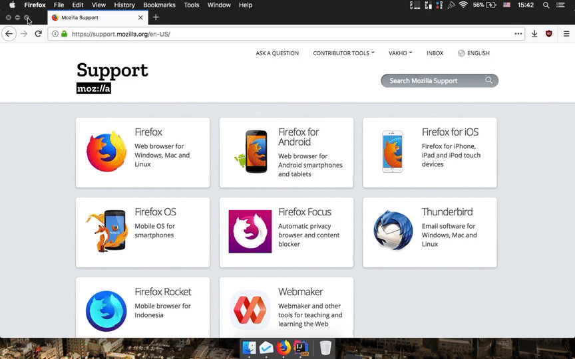Open the Firefox Rocket heading link
The image size is (575, 359).
(x=163, y=292)
